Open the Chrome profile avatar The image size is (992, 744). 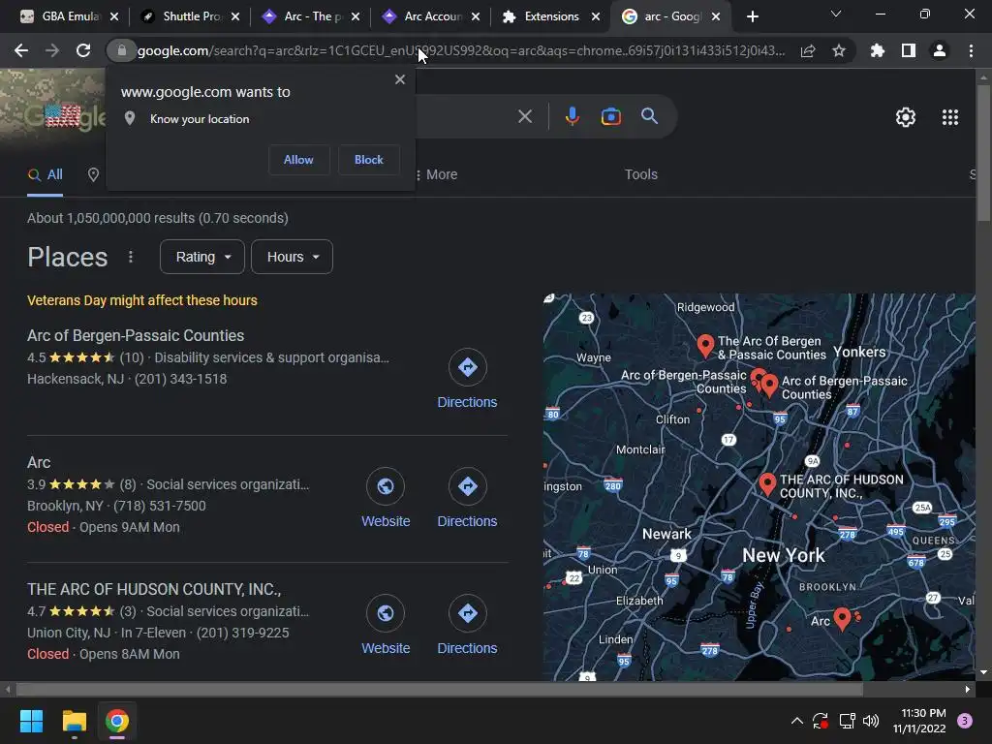(940, 50)
